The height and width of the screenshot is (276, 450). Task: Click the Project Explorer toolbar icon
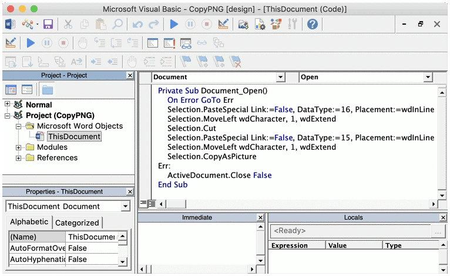pyautogui.click(x=243, y=24)
